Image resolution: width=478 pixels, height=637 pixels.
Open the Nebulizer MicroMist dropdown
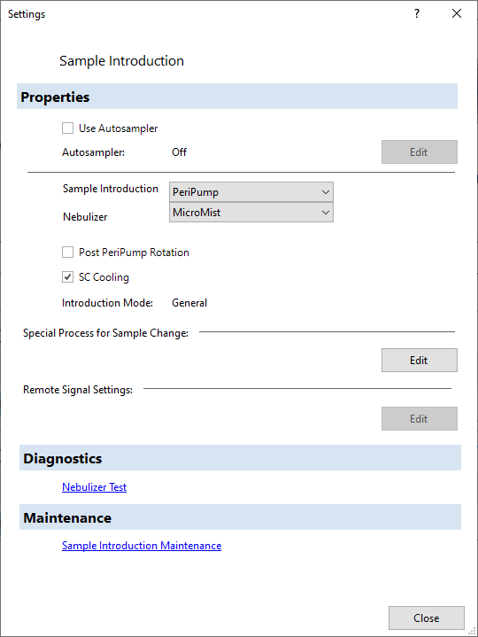coord(251,212)
